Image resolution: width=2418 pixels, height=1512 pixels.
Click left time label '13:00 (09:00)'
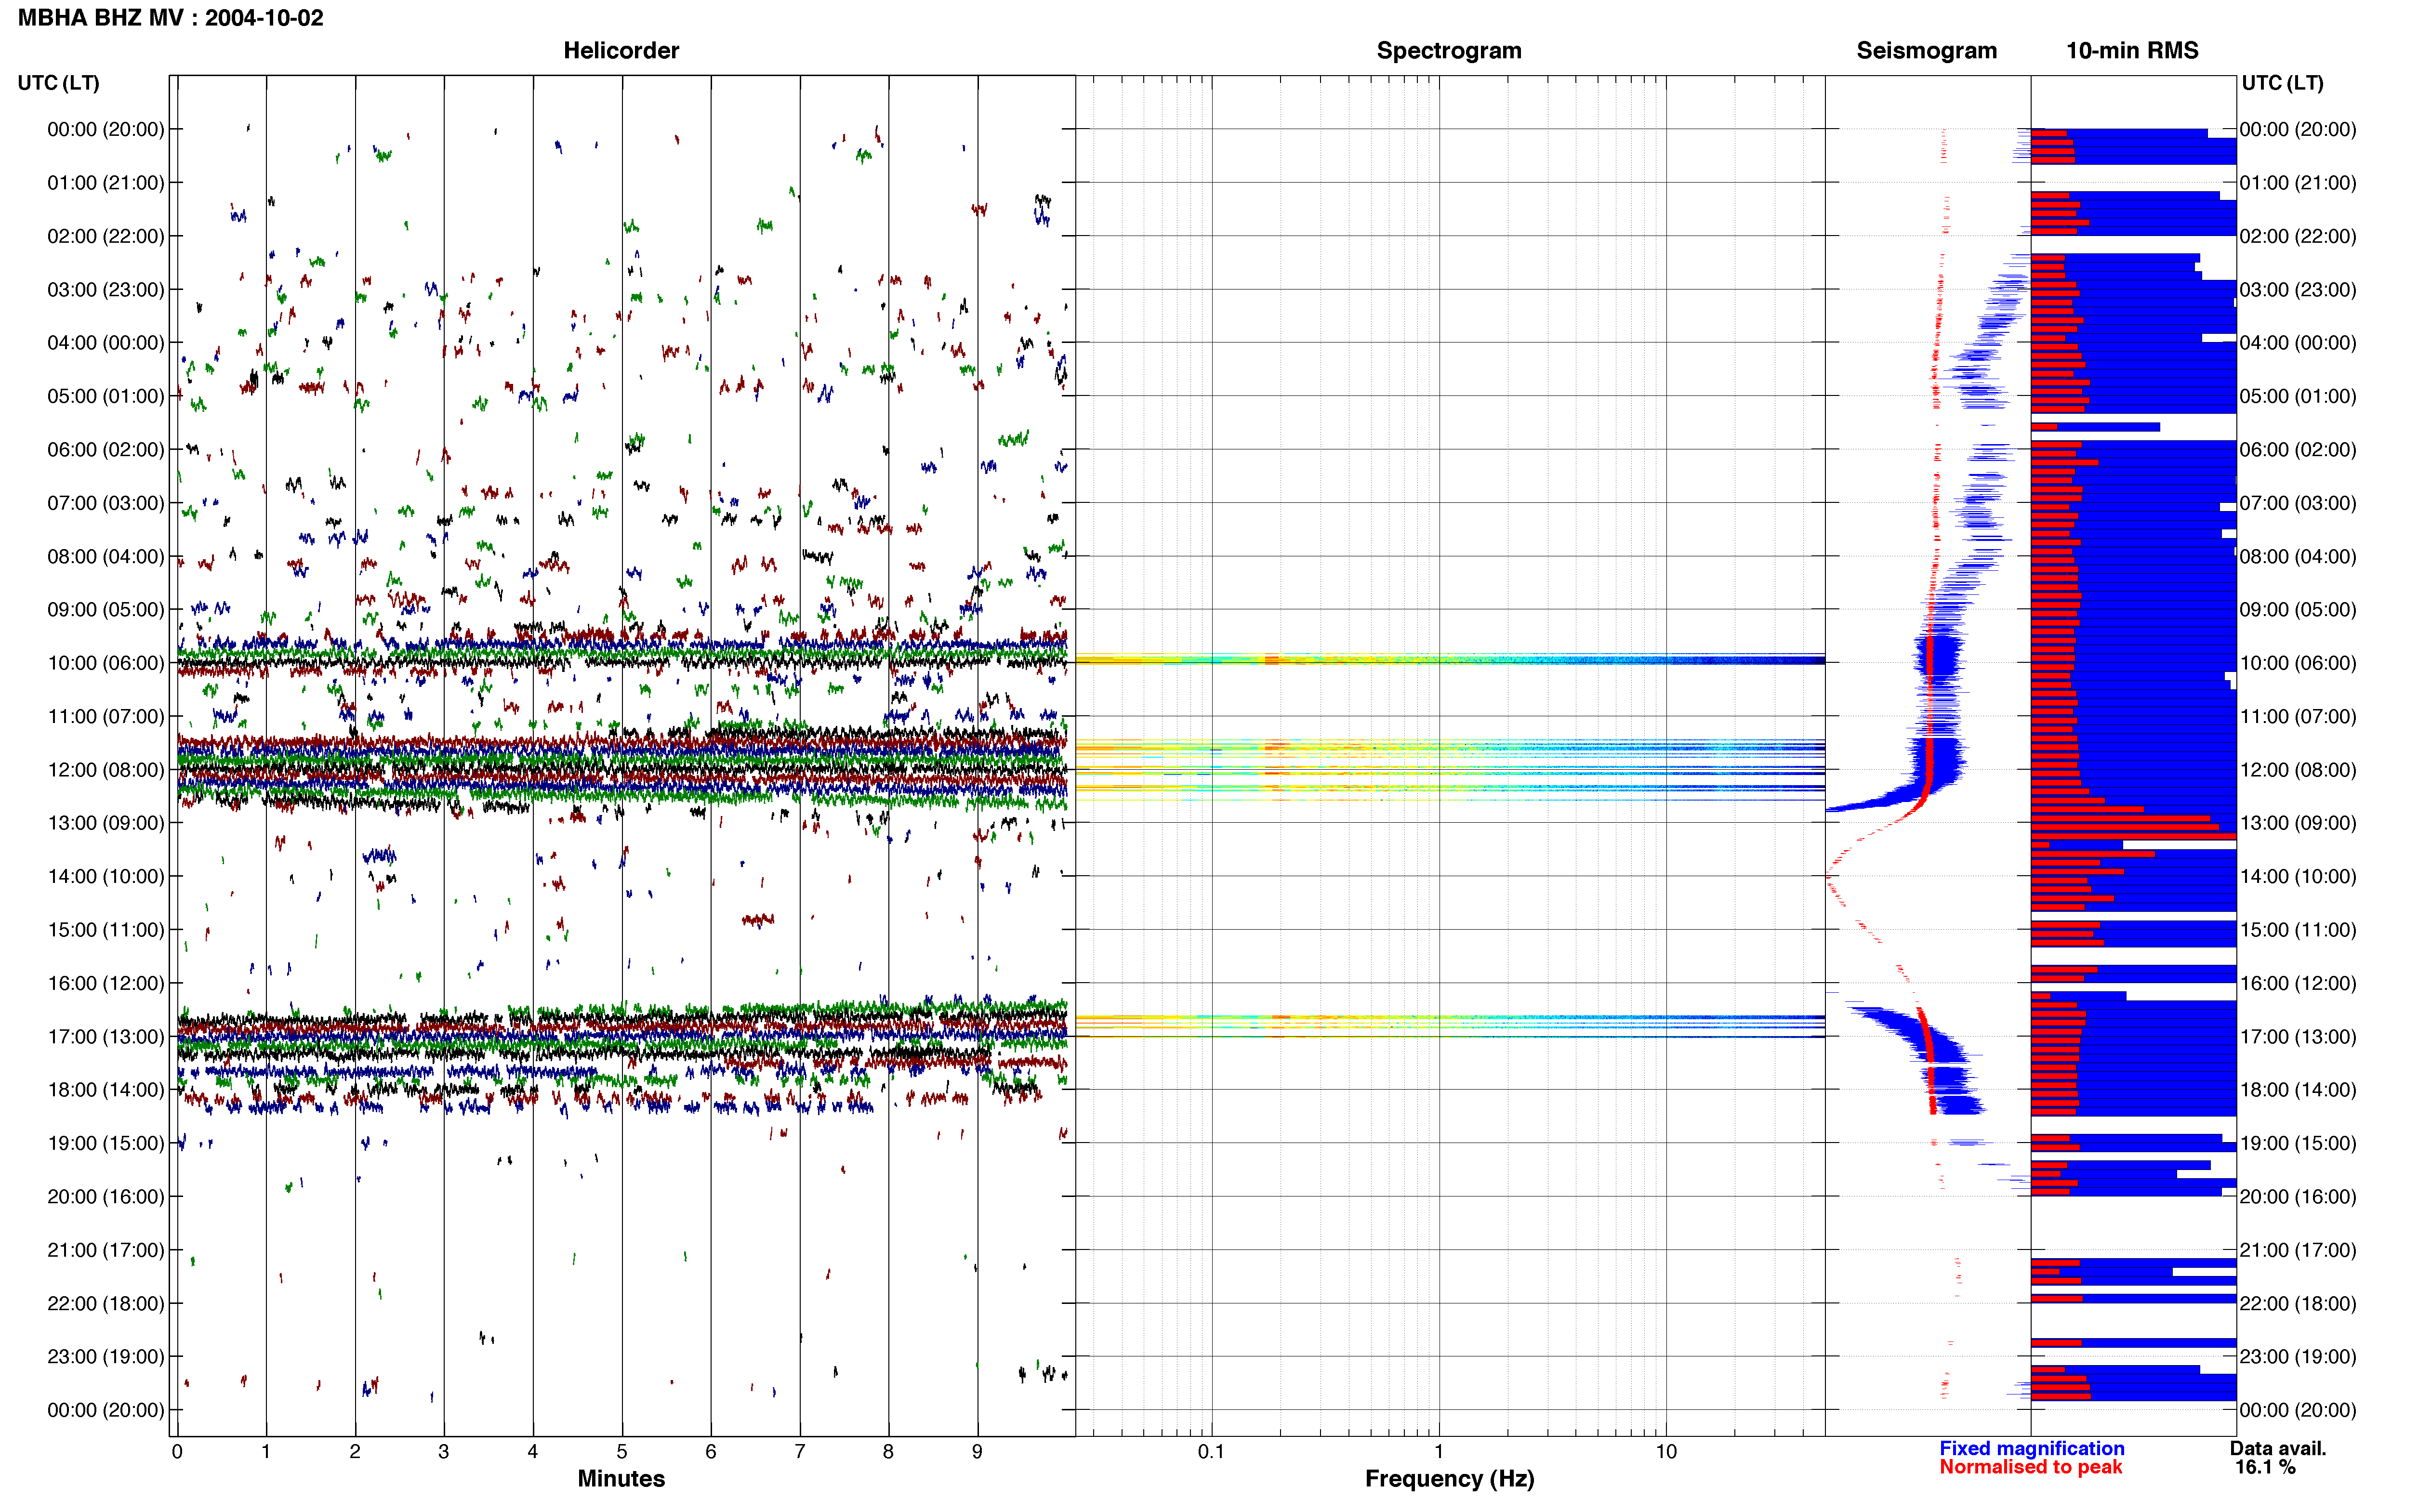[x=106, y=823]
